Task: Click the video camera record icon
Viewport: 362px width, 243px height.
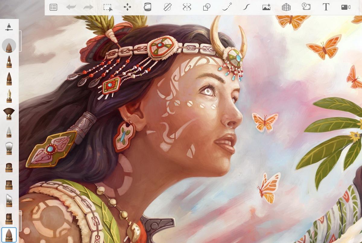Action: [x=345, y=7]
